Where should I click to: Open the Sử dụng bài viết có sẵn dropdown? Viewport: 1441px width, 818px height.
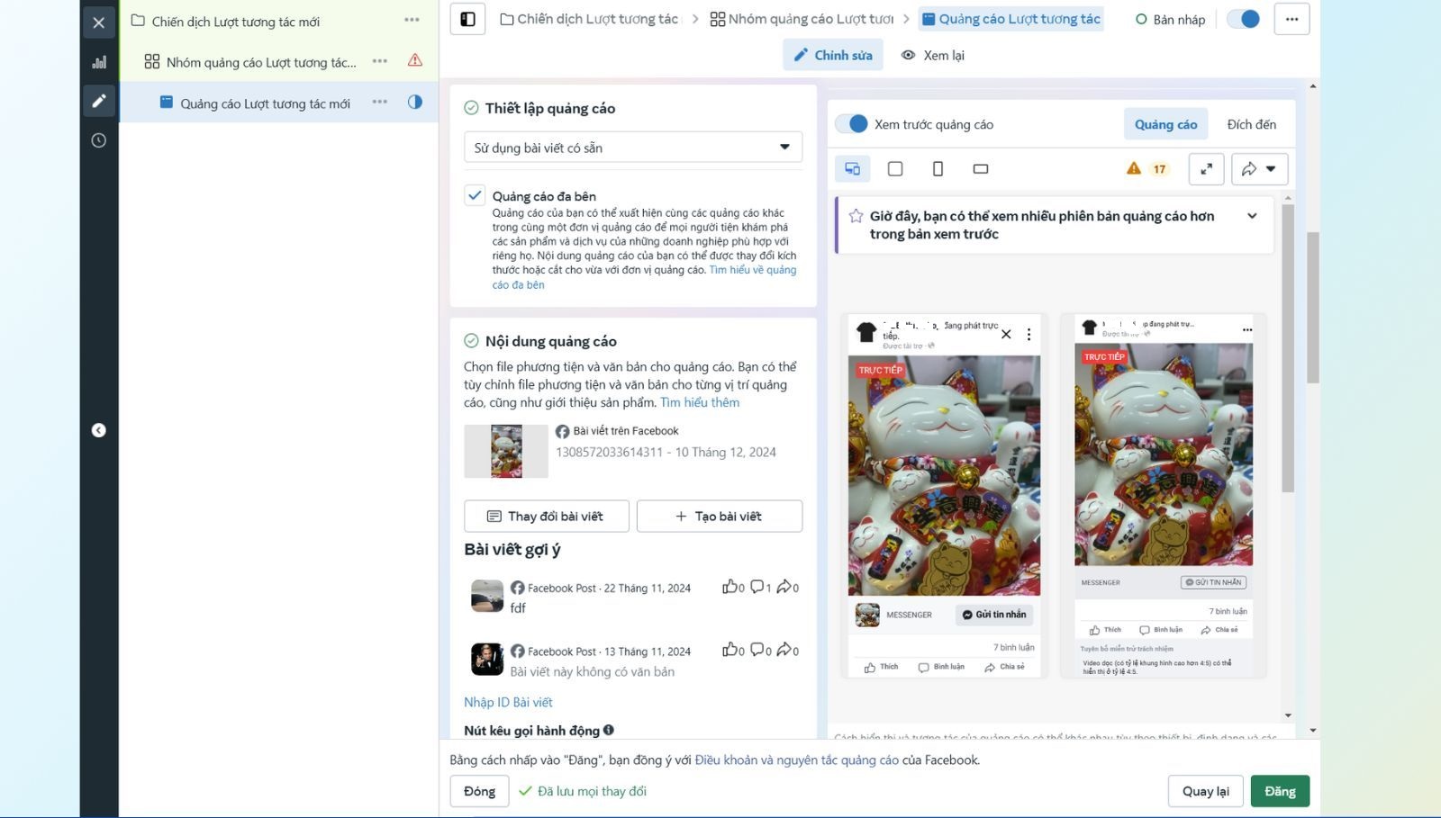[x=632, y=148]
